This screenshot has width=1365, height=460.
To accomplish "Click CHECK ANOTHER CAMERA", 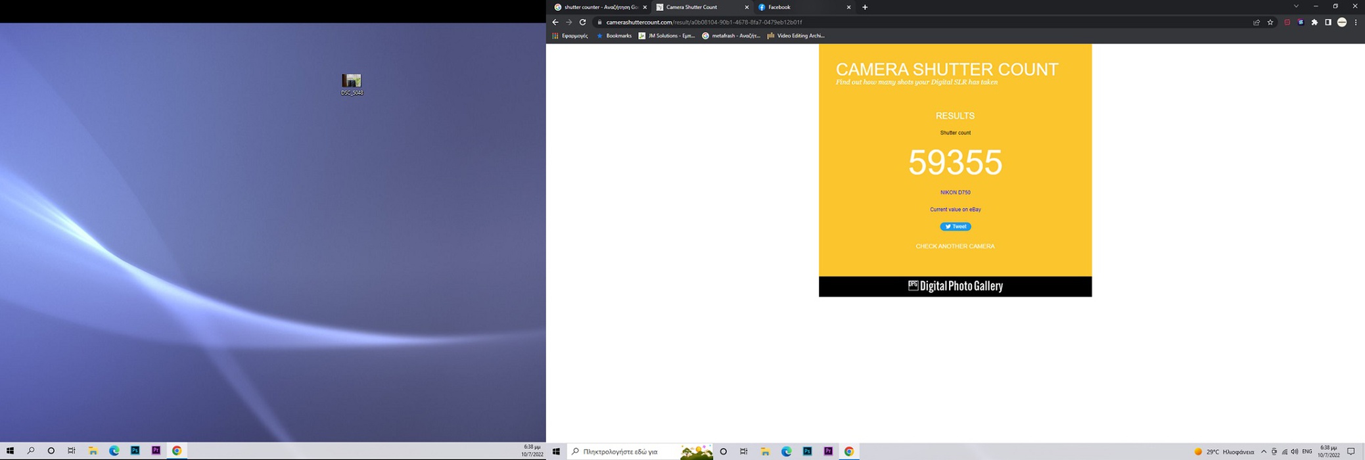I will click(x=955, y=246).
